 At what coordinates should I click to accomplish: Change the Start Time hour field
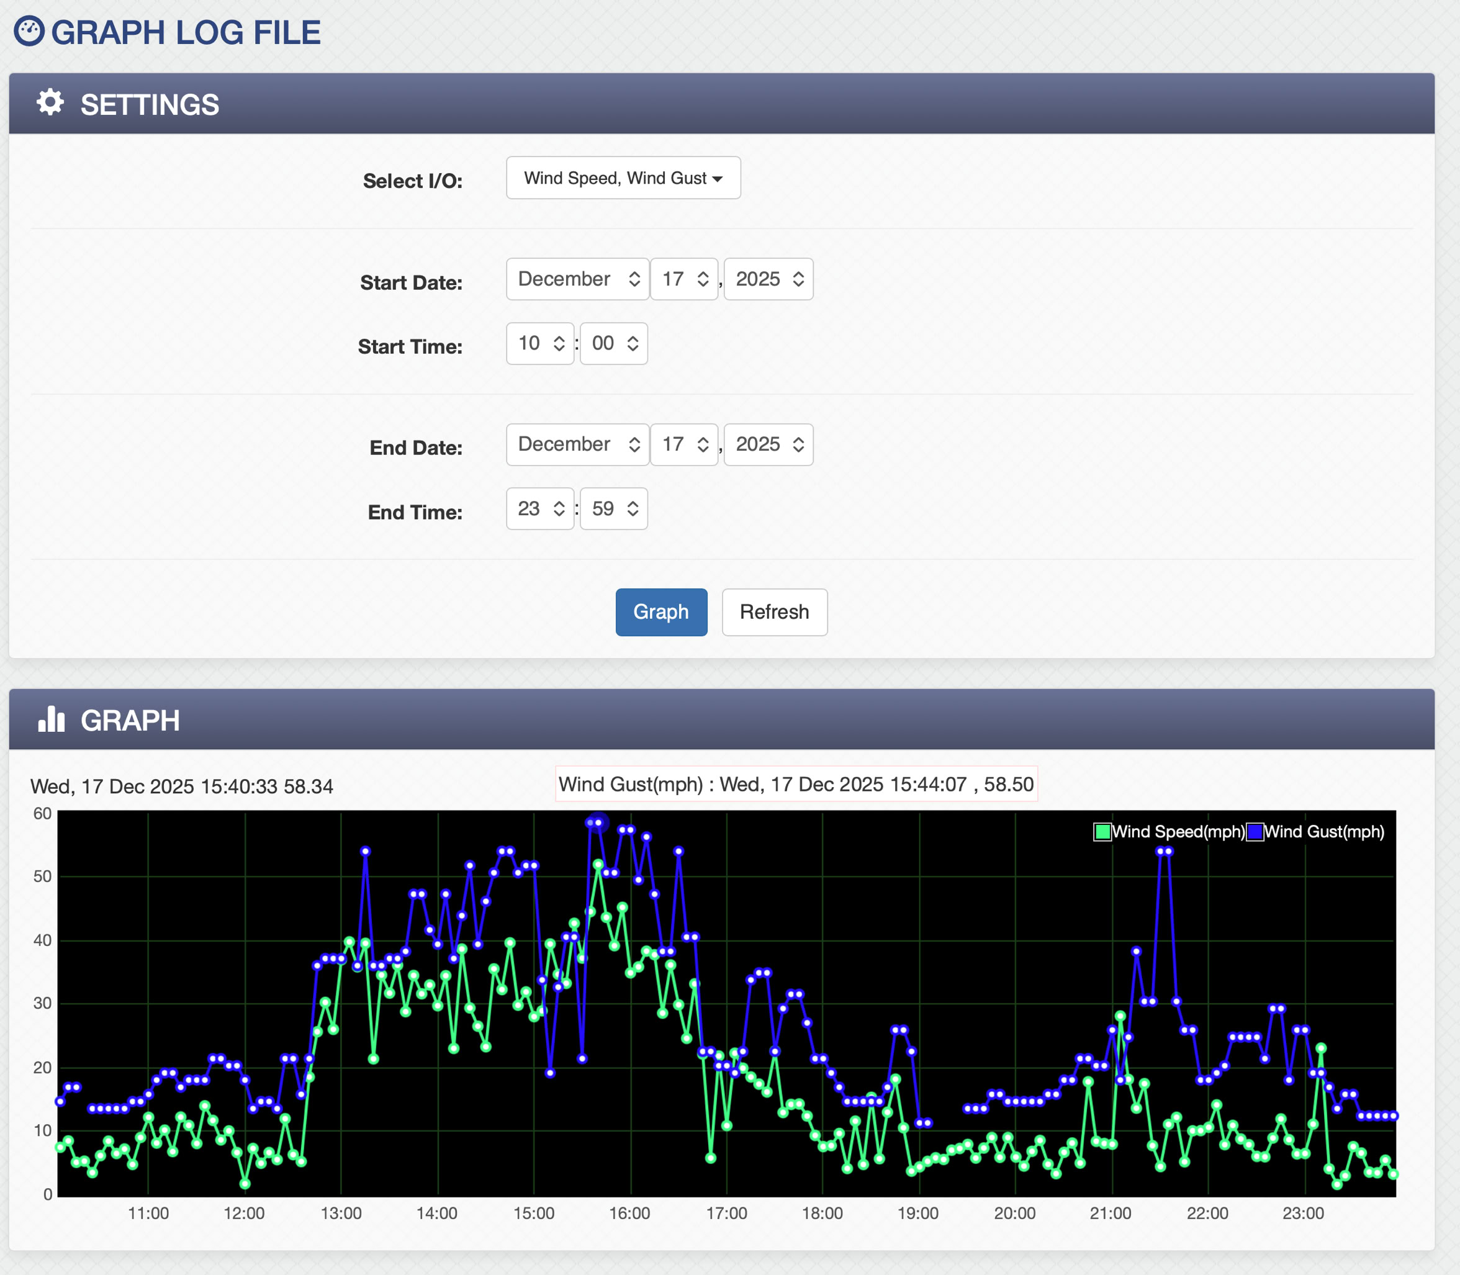pos(539,344)
